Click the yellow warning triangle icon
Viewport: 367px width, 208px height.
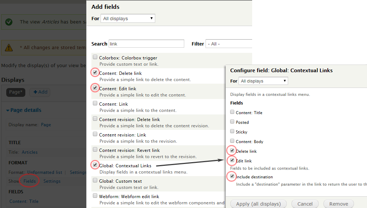point(9,48)
